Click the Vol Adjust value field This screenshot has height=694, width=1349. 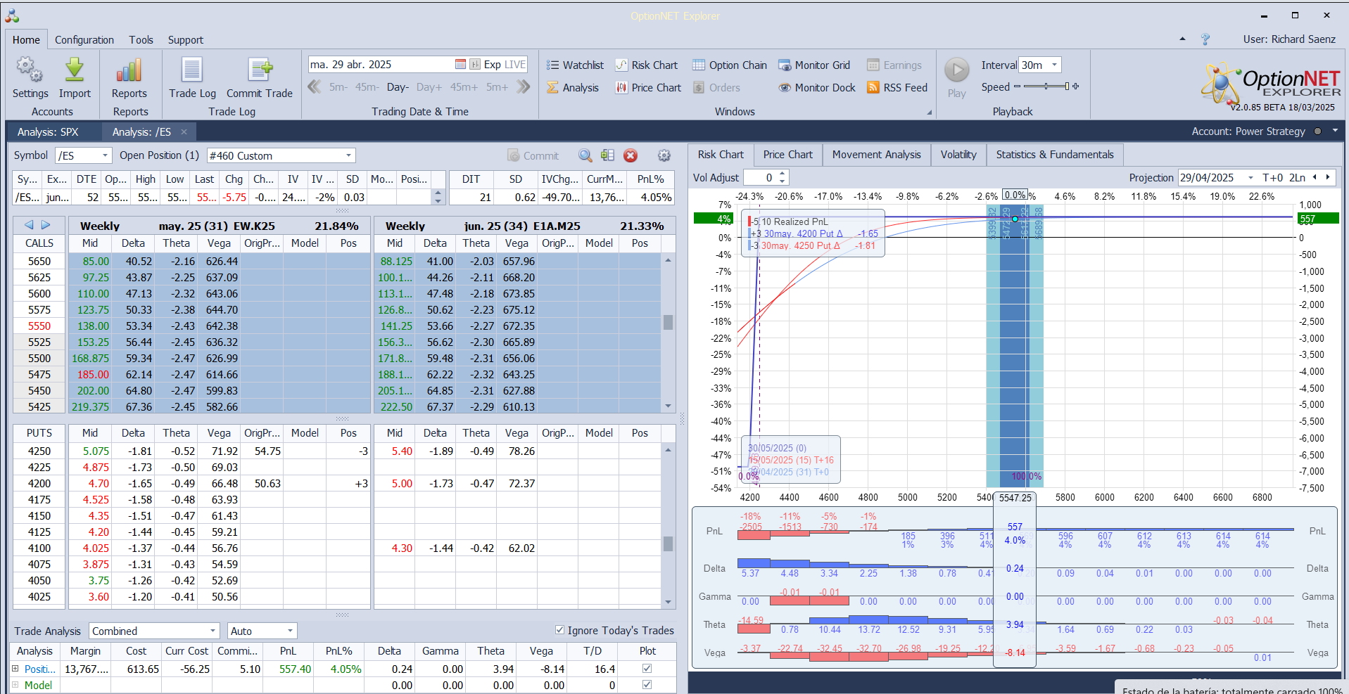click(760, 177)
